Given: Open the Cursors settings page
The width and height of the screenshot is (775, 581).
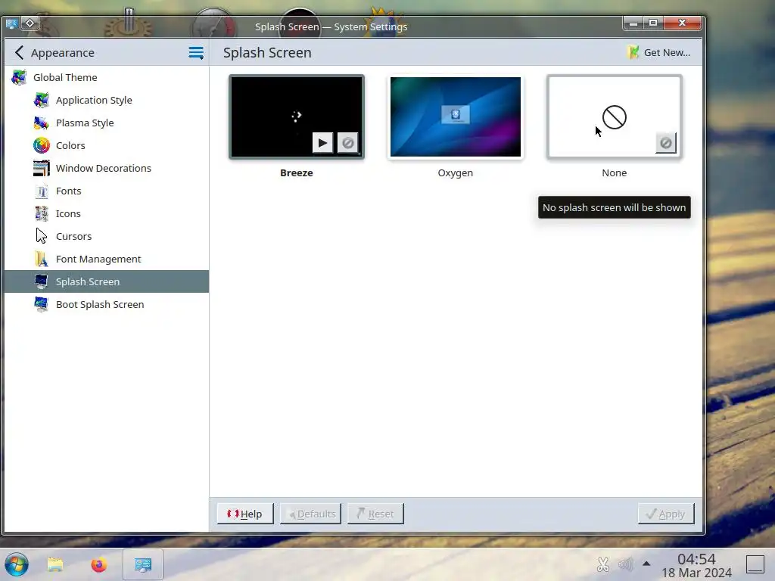Looking at the screenshot, I should click(x=106, y=237).
